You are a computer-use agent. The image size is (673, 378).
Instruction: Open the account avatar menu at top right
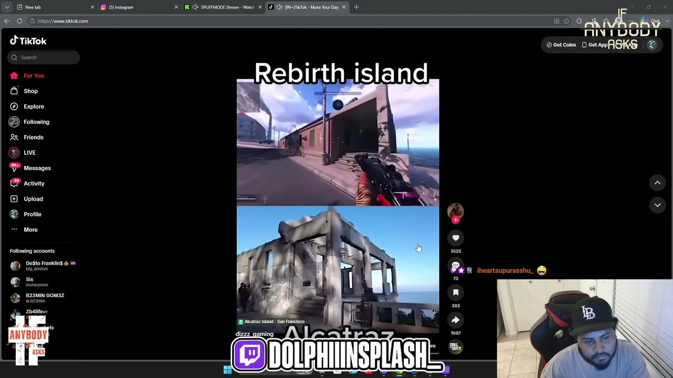click(x=652, y=45)
